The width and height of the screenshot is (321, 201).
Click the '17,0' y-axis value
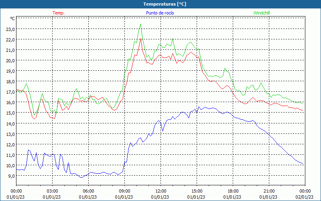click(10, 92)
